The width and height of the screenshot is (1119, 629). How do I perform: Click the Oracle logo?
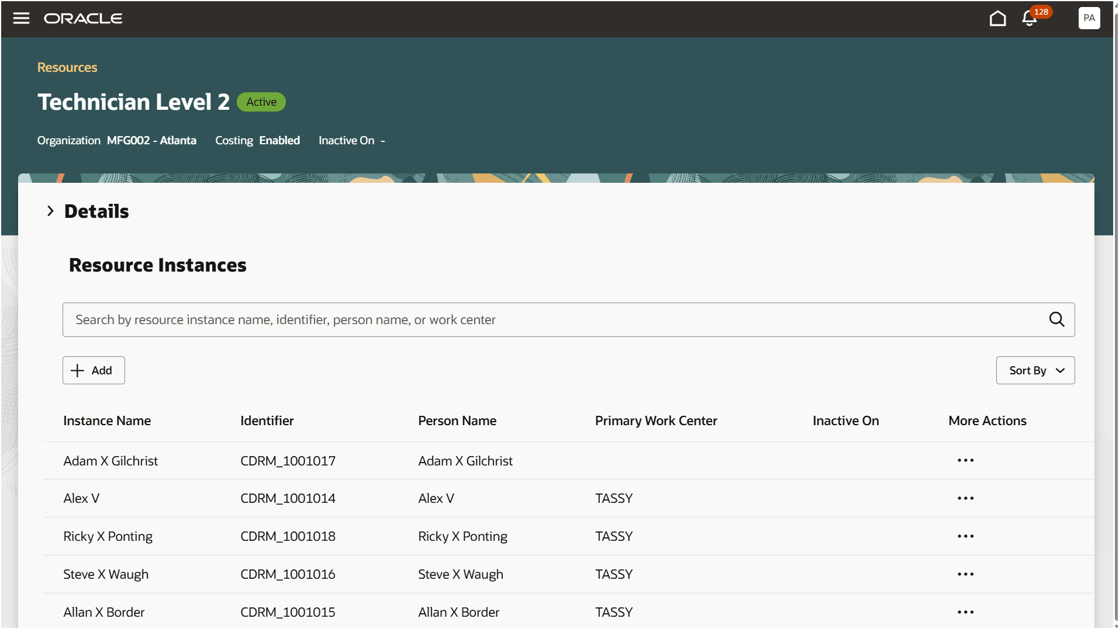coord(83,18)
